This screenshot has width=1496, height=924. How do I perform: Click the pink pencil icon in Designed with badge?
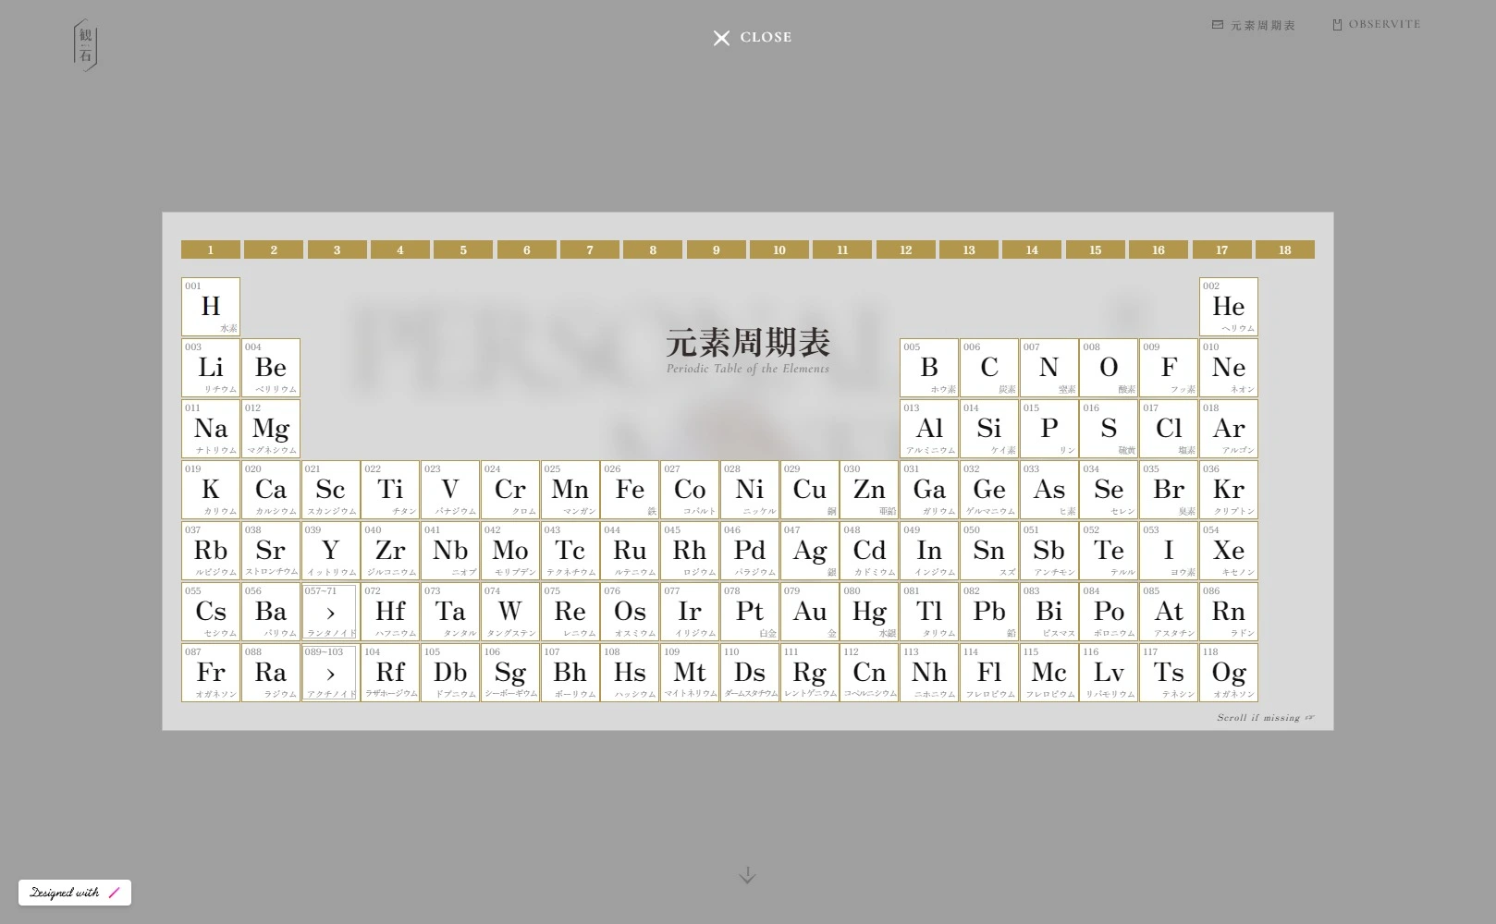coord(115,893)
